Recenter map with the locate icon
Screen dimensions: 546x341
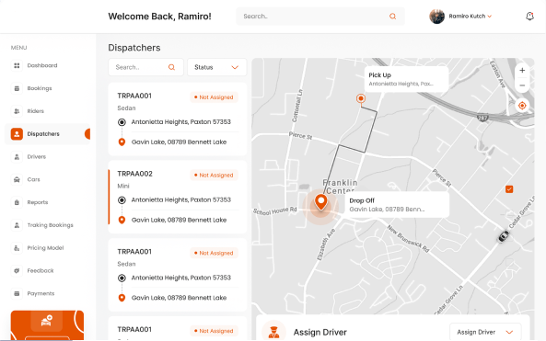click(522, 106)
